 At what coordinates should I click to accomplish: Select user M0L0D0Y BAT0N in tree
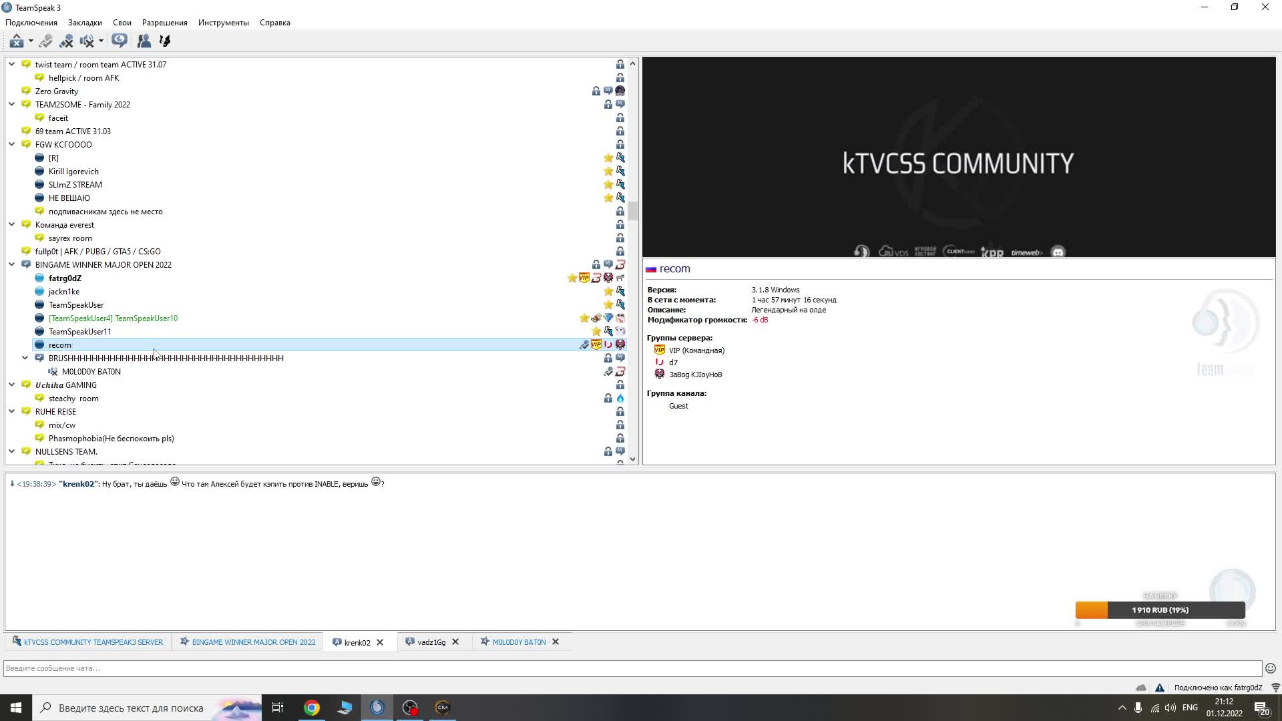click(91, 372)
